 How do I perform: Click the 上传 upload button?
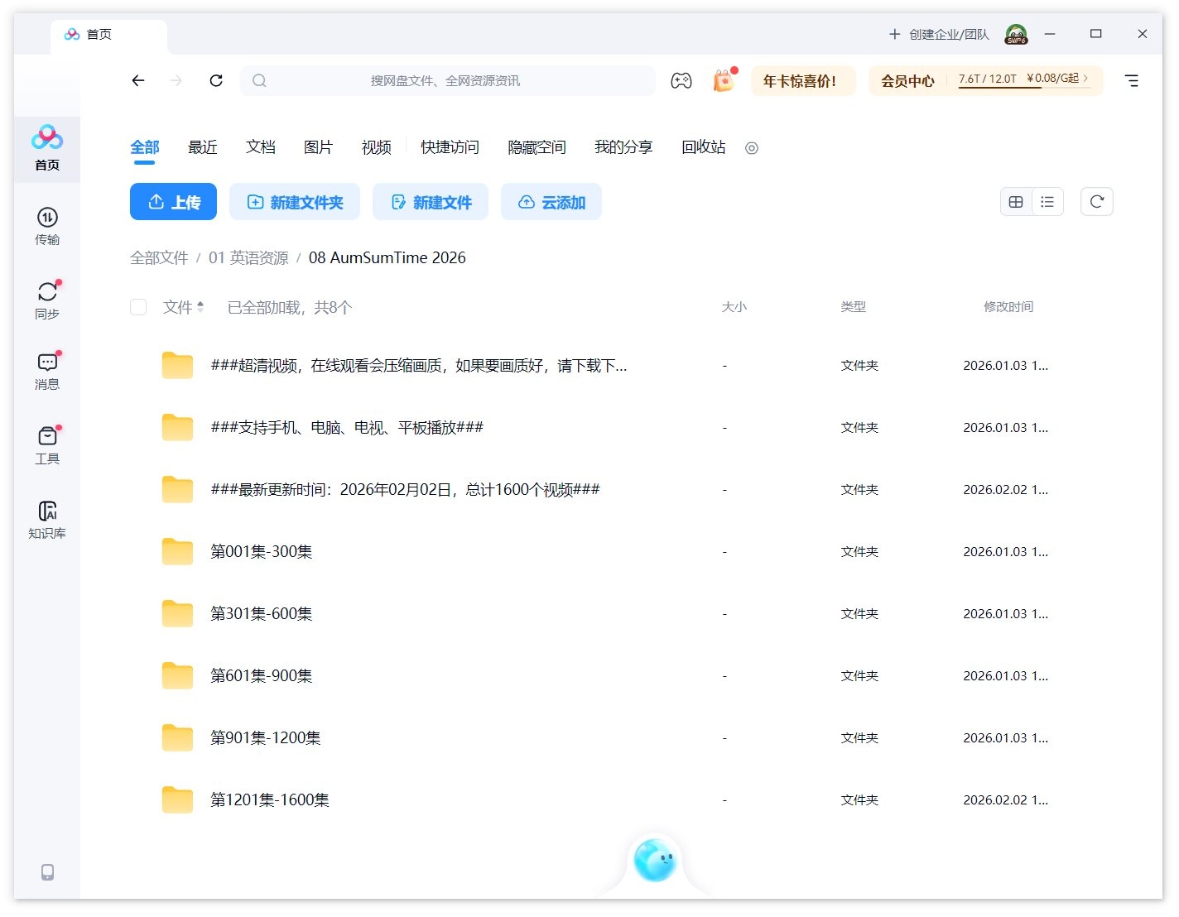pos(173,201)
